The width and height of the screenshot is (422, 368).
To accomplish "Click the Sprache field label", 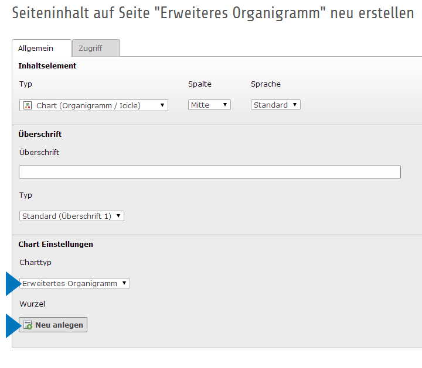I will pyautogui.click(x=266, y=84).
